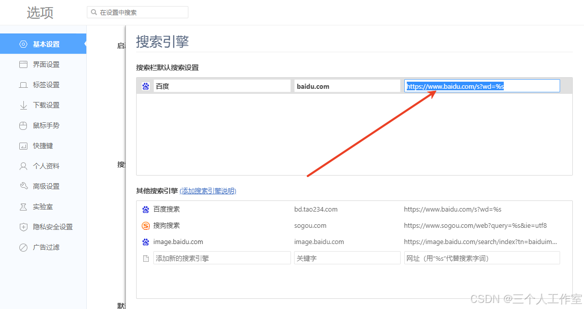Screen dimensions: 584x309
Task: Click image.baidu.com keyword cell
Action: coord(319,242)
